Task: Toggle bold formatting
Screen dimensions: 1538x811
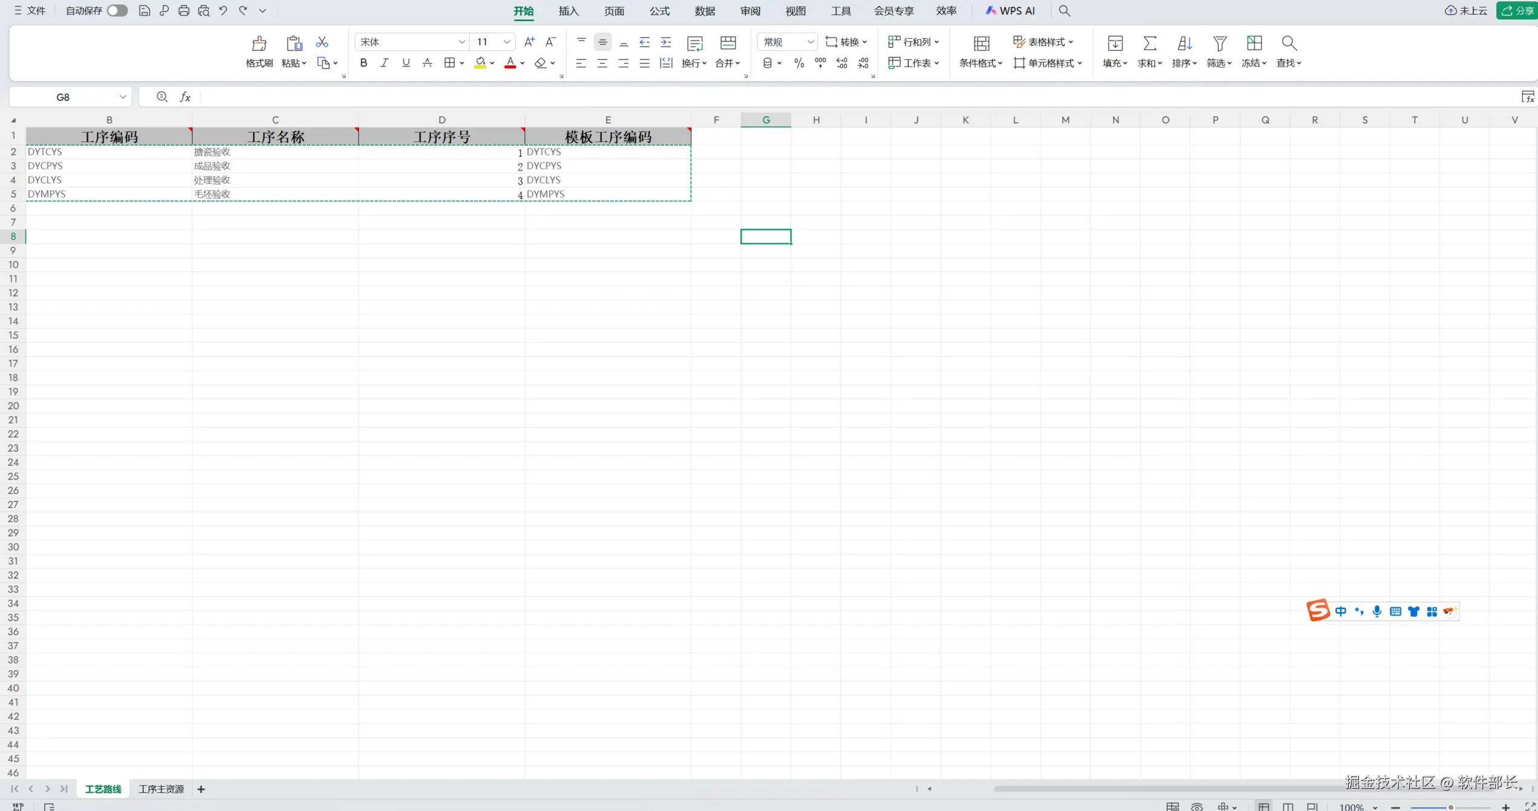Action: pyautogui.click(x=363, y=63)
